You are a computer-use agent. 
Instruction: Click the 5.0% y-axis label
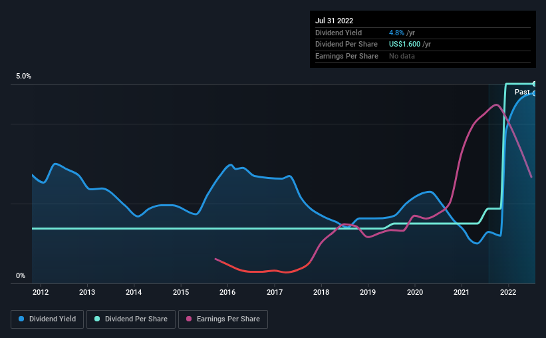23,76
